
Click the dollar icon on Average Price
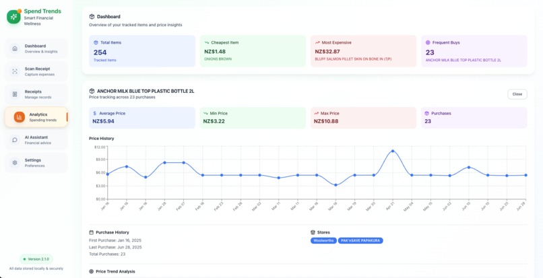point(95,113)
